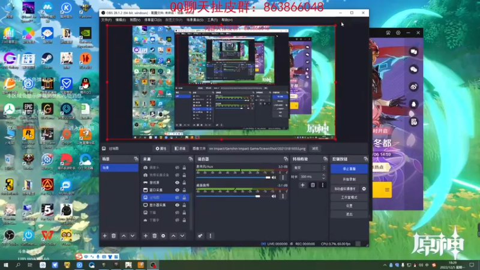Click the image file path field
This screenshot has width=480, height=270.
pyautogui.click(x=257, y=148)
